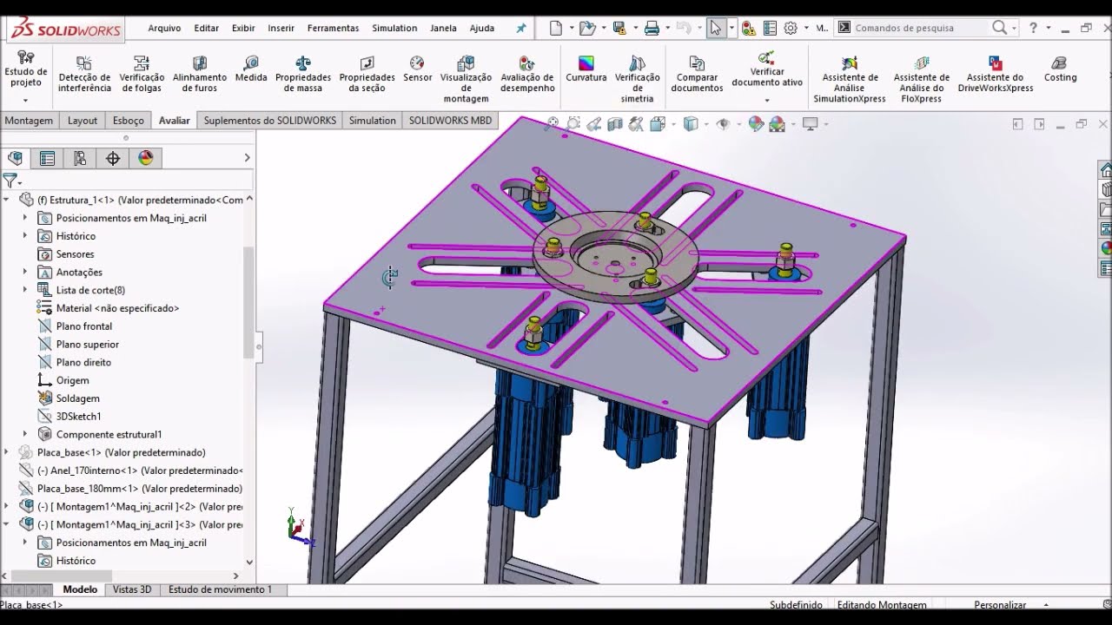Open Comparar documentos

[697, 76]
